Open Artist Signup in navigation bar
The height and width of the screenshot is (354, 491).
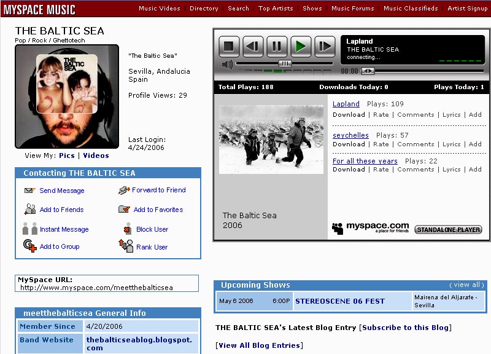pyautogui.click(x=468, y=9)
